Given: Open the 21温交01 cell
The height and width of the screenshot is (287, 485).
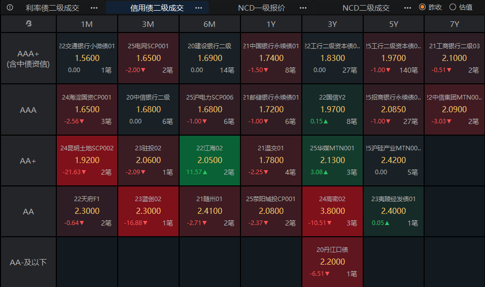Looking at the screenshot, I should 271,161.
